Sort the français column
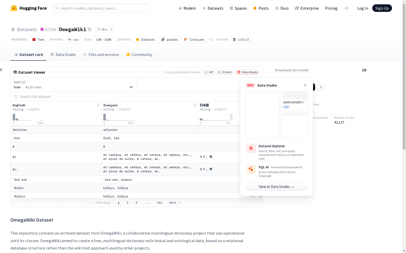 point(195,105)
